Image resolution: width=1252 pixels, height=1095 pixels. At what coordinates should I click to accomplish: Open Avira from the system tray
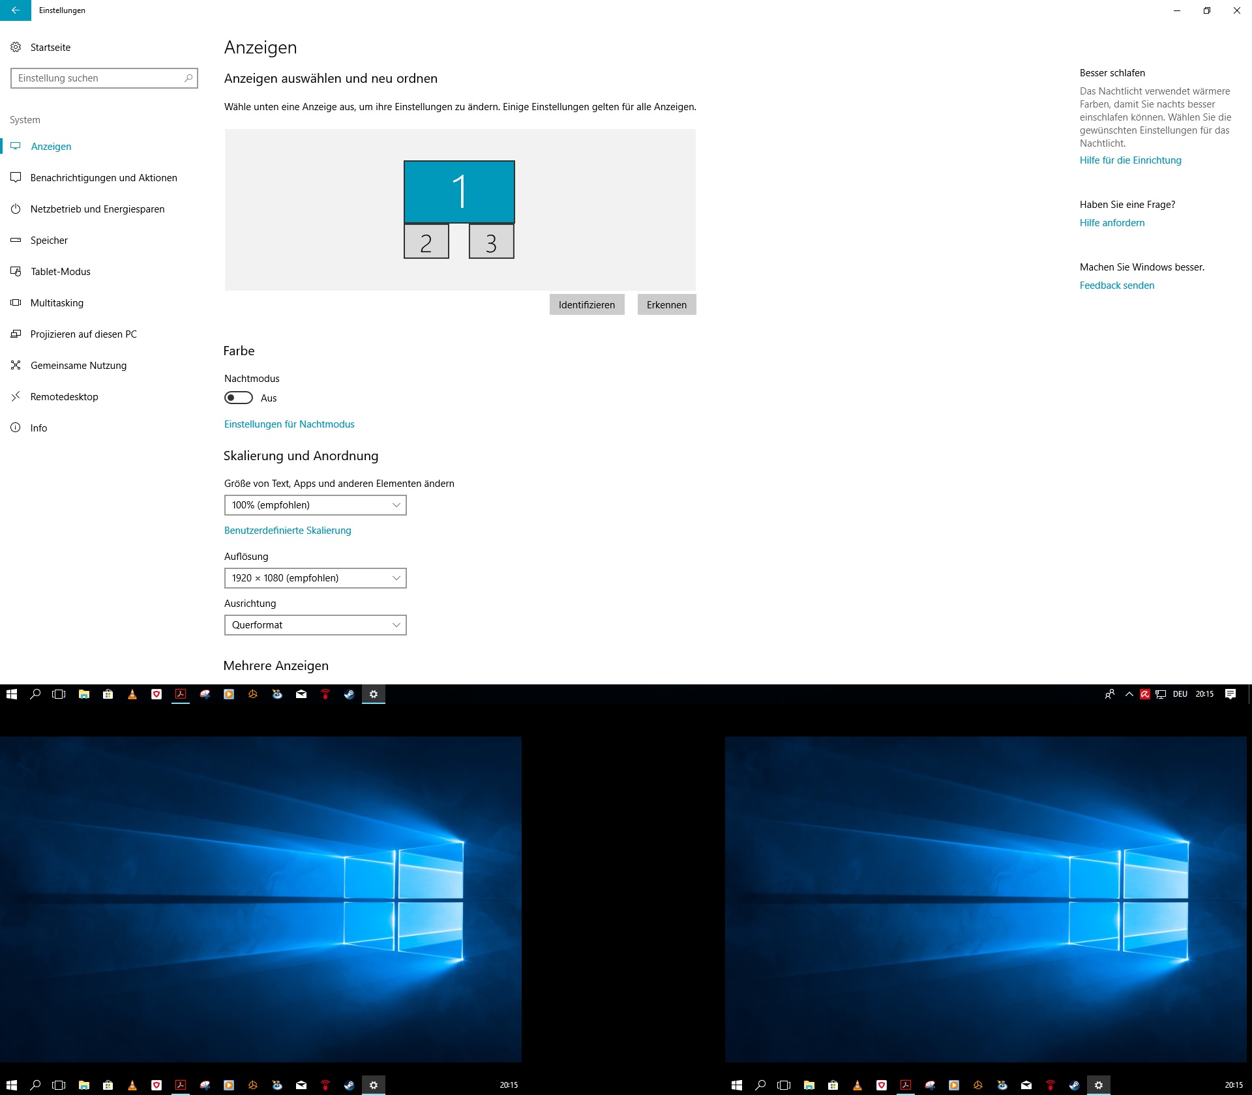[x=1145, y=694]
